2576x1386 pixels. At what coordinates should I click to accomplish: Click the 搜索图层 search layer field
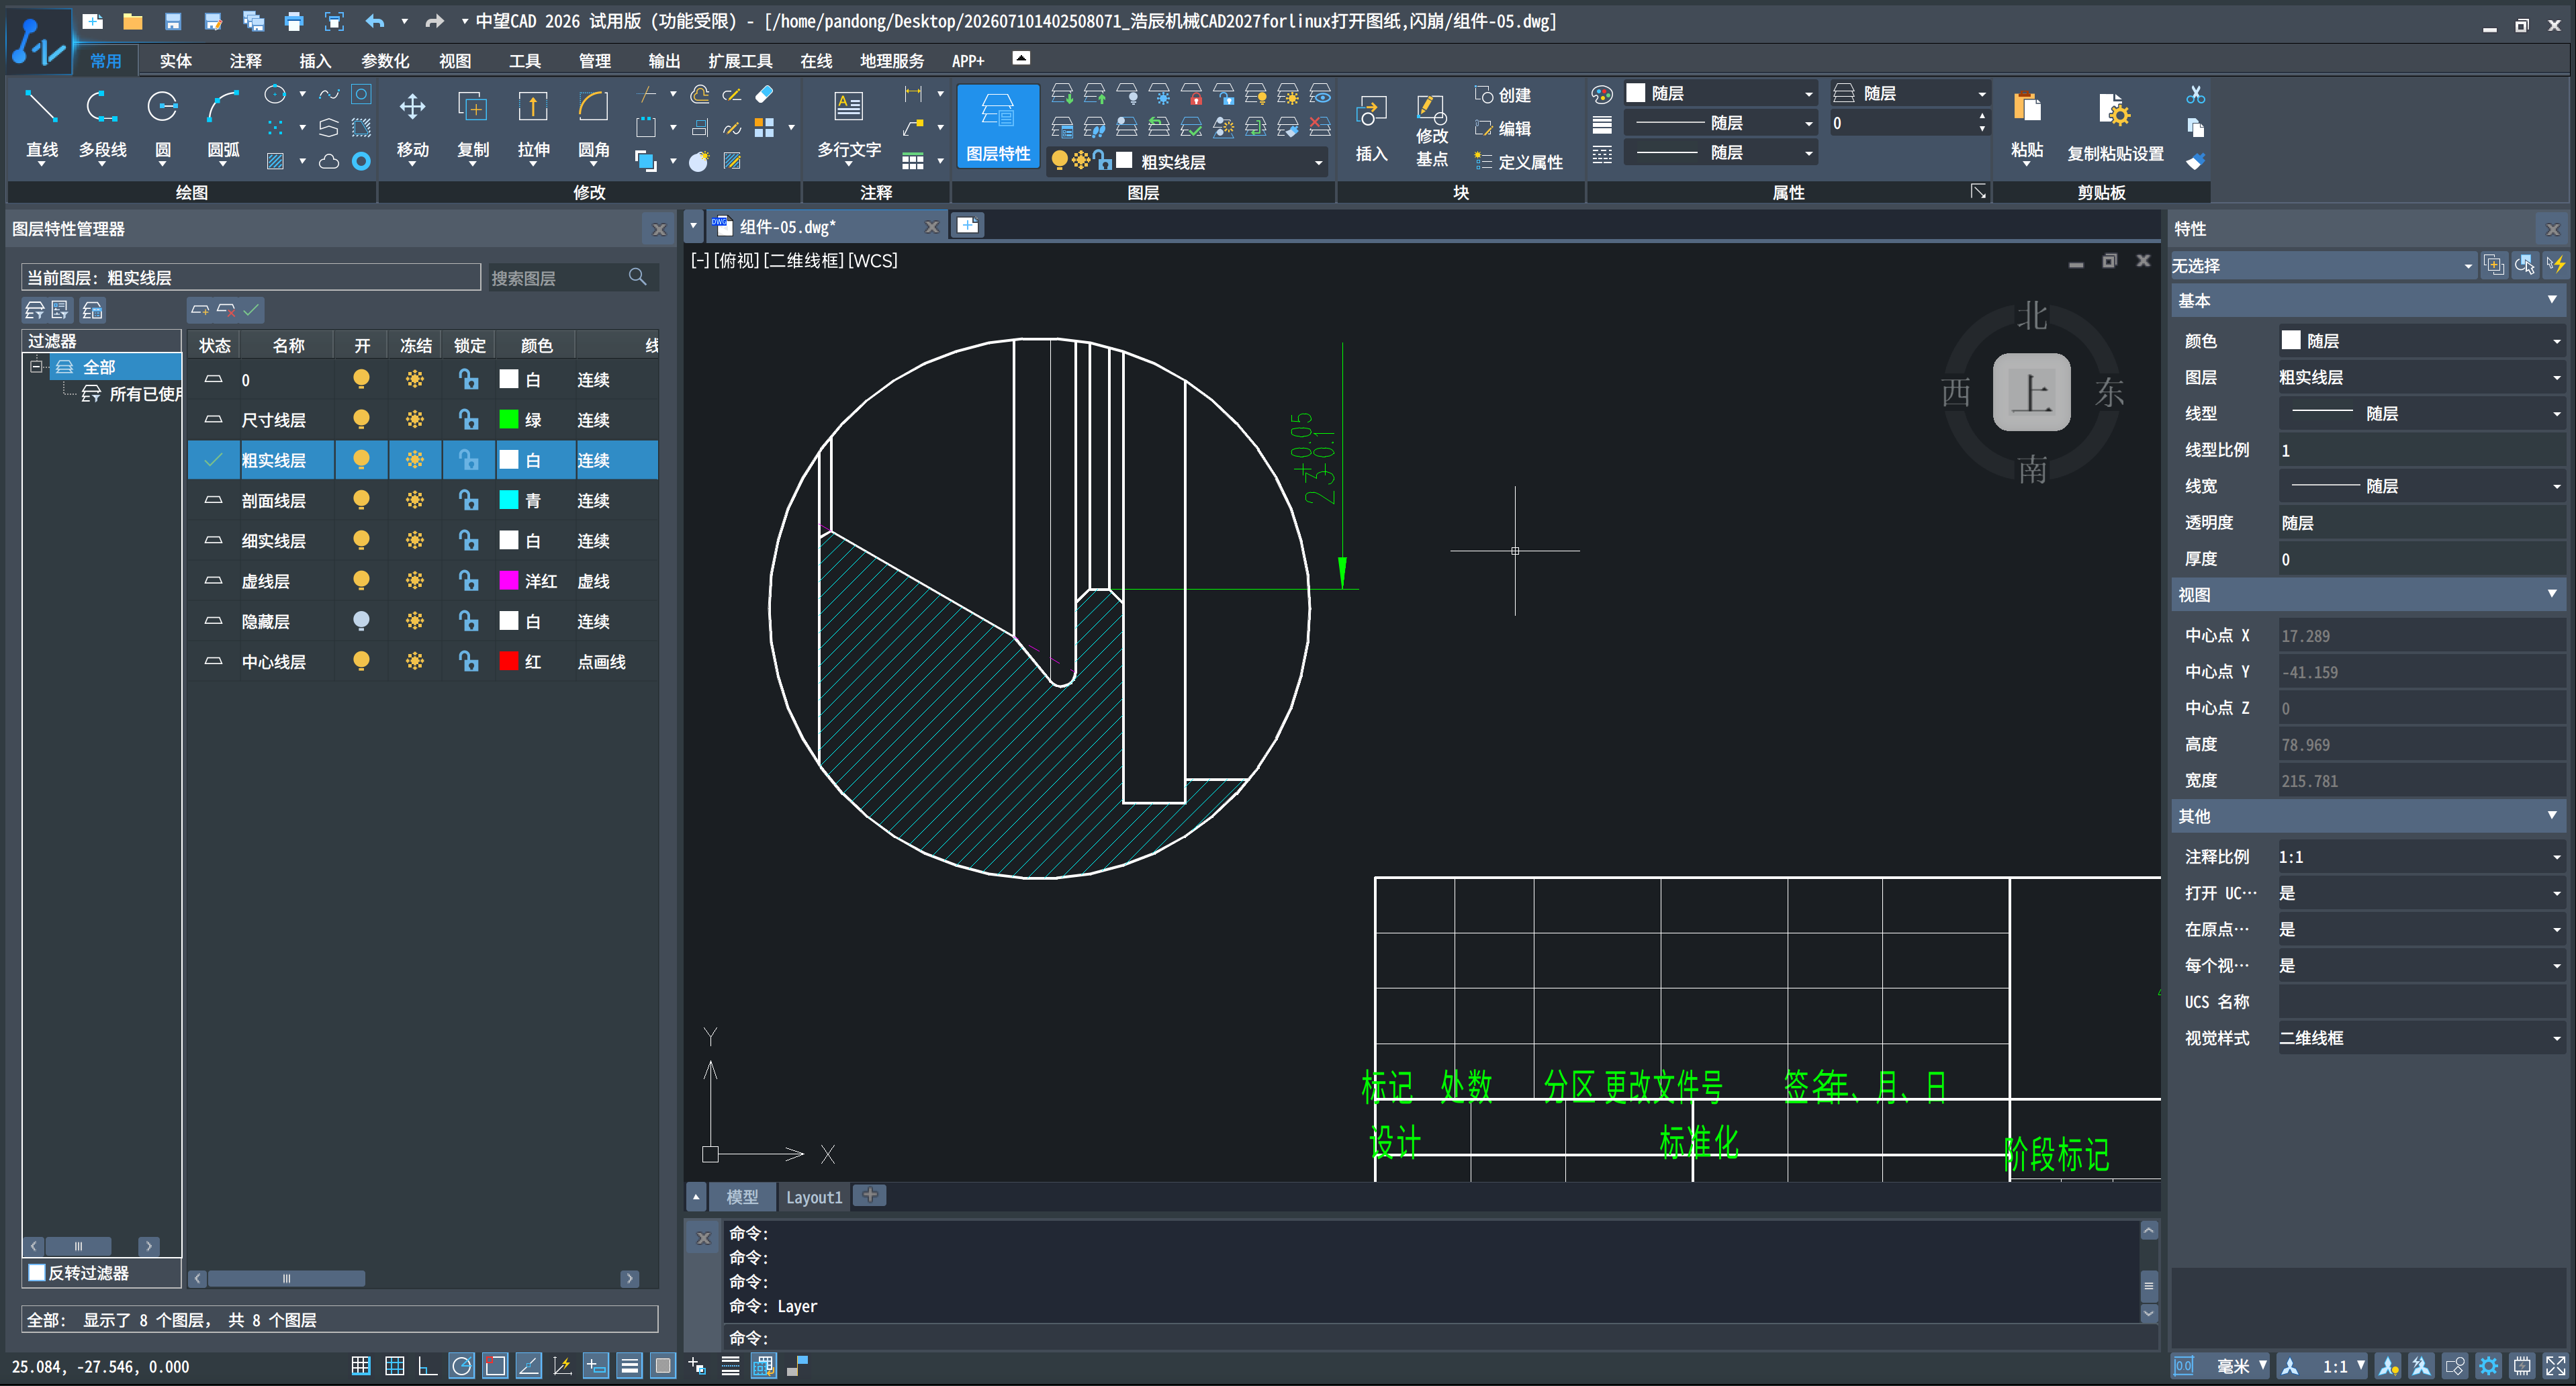click(x=571, y=277)
